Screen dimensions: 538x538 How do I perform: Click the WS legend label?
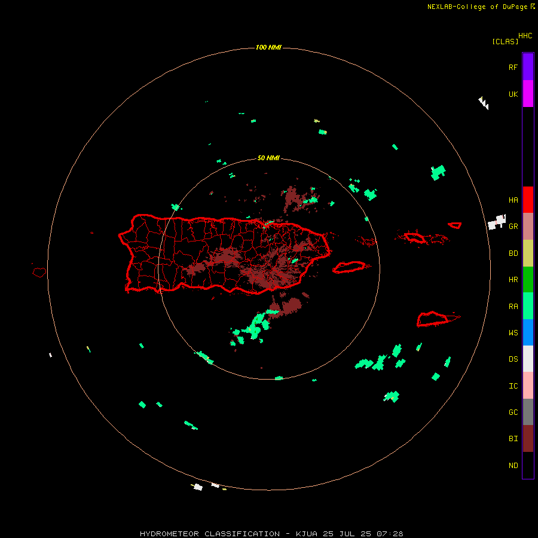point(513,333)
